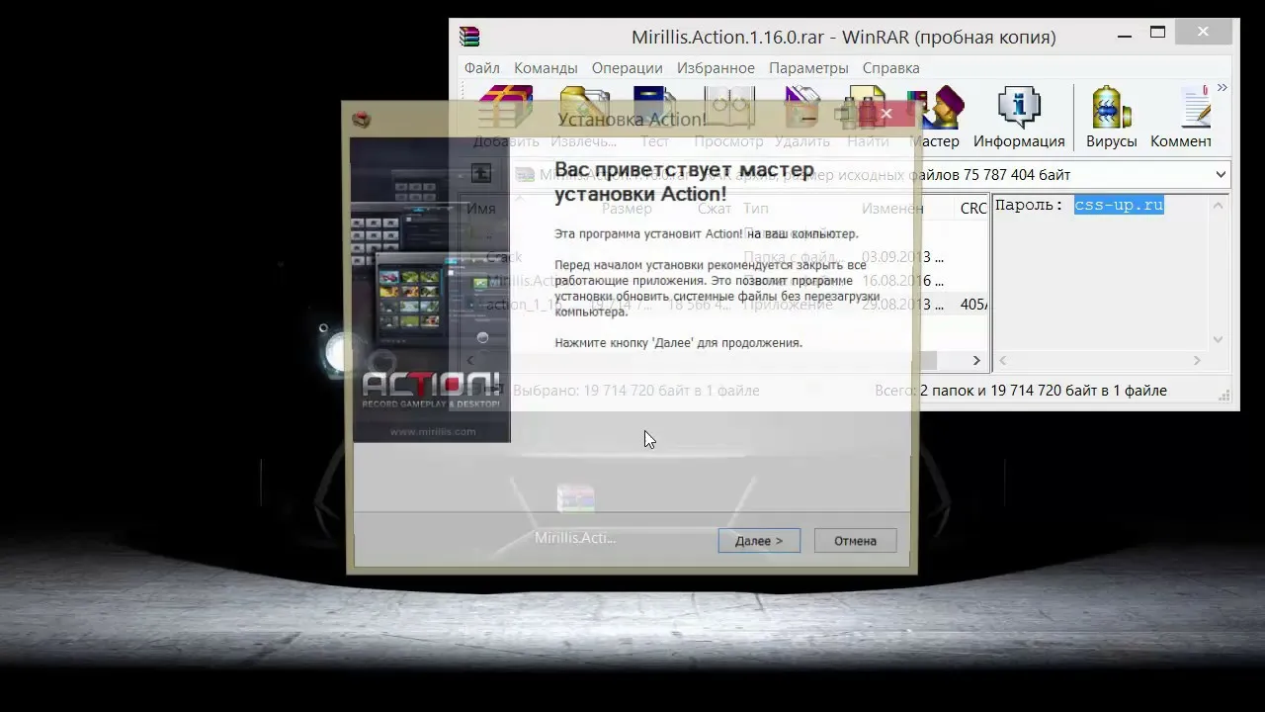This screenshot has width=1265, height=712.
Task: Click the comment pane scroll-up arrow
Action: [1219, 206]
